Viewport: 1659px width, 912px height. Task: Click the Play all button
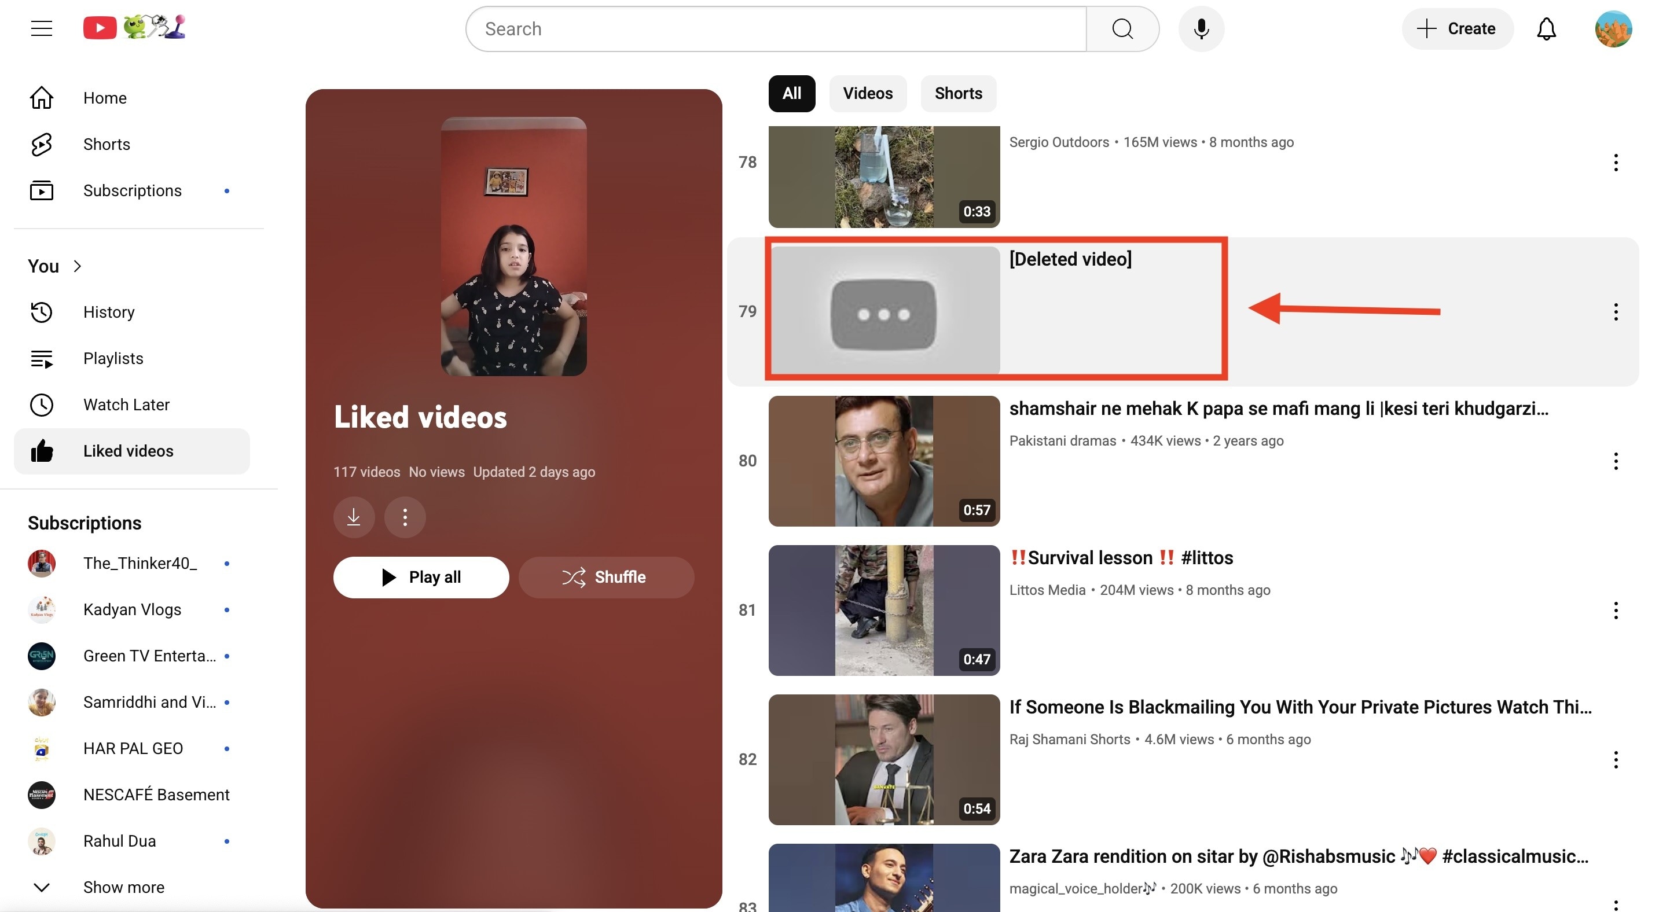pos(421,578)
